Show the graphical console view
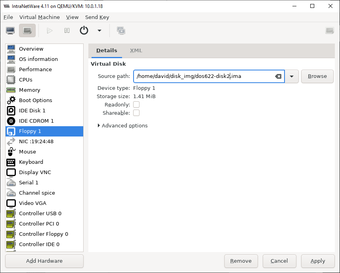This screenshot has height=273, width=340. (x=10, y=30)
